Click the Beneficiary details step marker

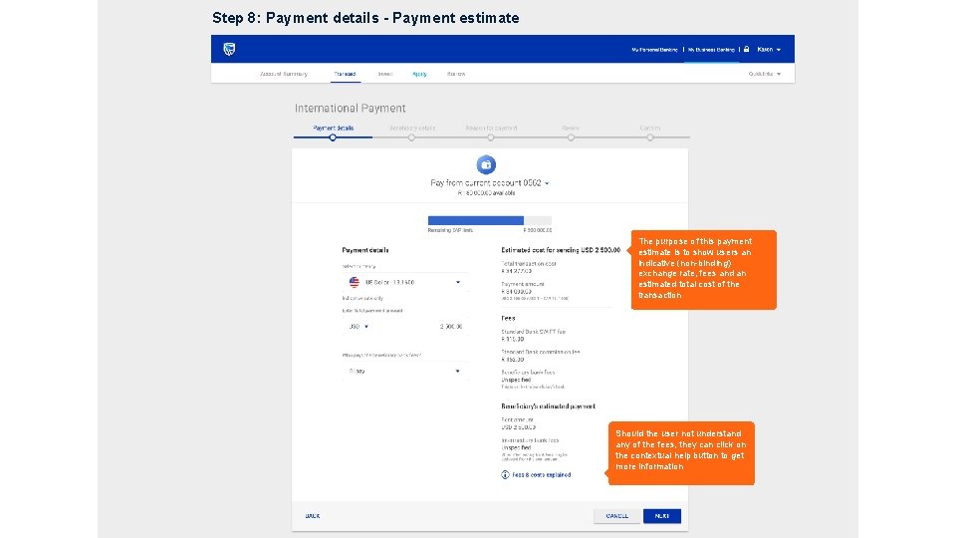tap(411, 137)
